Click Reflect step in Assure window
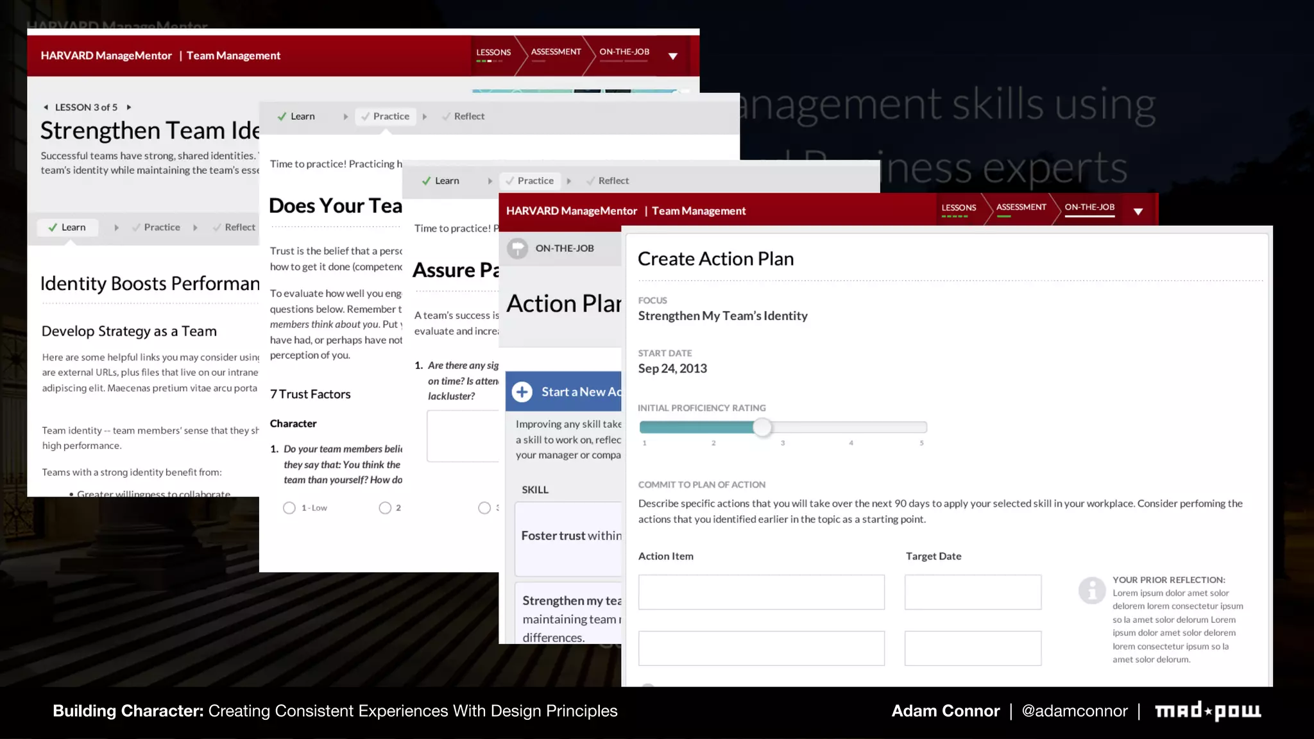The width and height of the screenshot is (1314, 739). point(608,181)
